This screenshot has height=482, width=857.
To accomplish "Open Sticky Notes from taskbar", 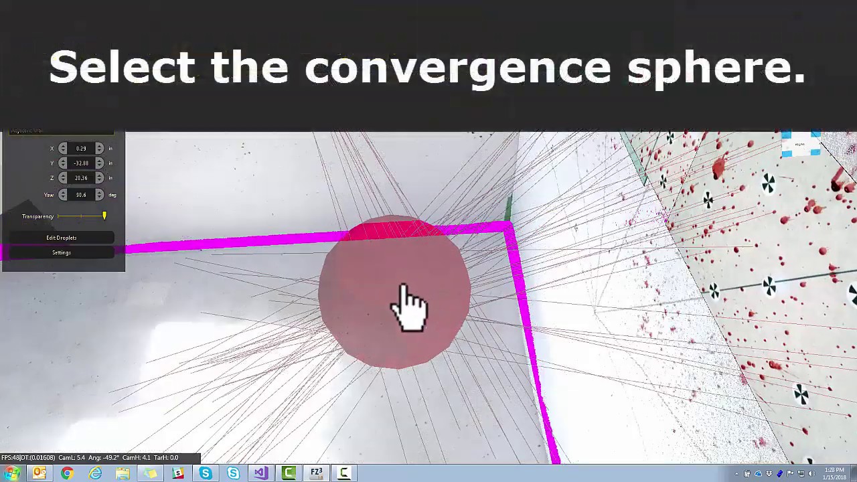I will 150,473.
